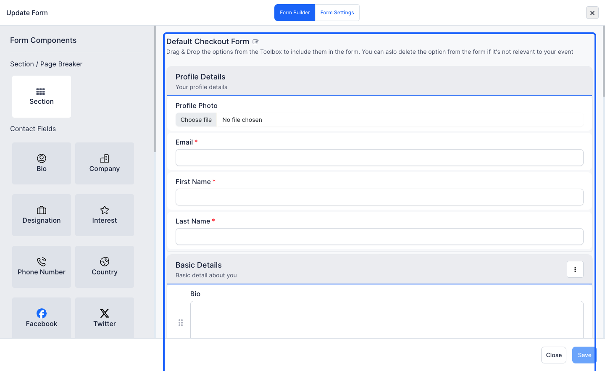Switch to the Form Settings tab
This screenshot has height=371, width=605.
[337, 13]
